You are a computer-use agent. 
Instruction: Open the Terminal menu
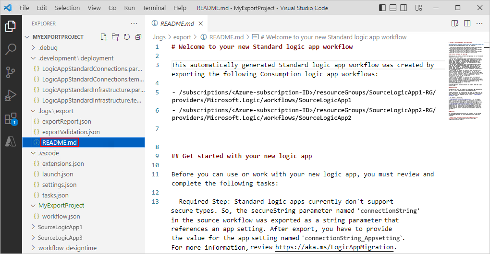(x=154, y=8)
